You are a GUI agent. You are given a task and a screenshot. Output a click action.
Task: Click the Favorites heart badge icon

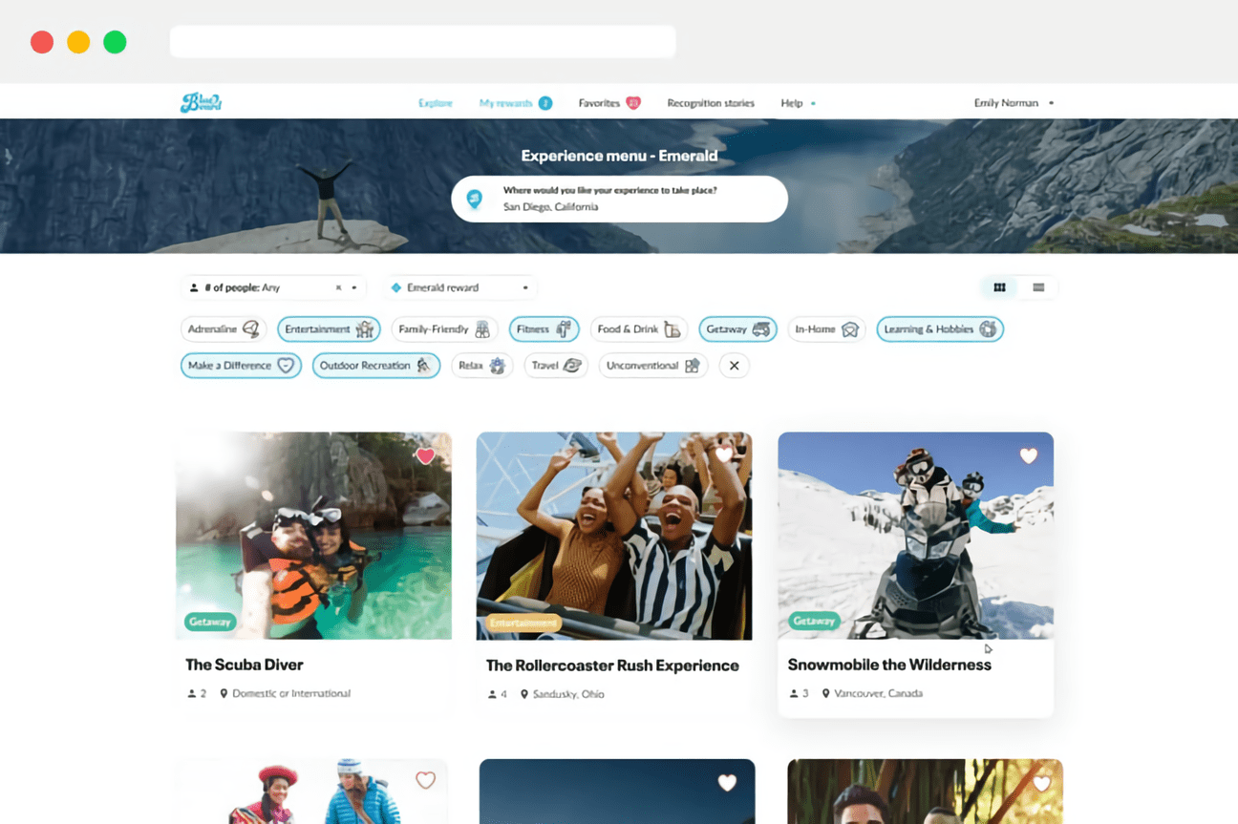coord(633,103)
